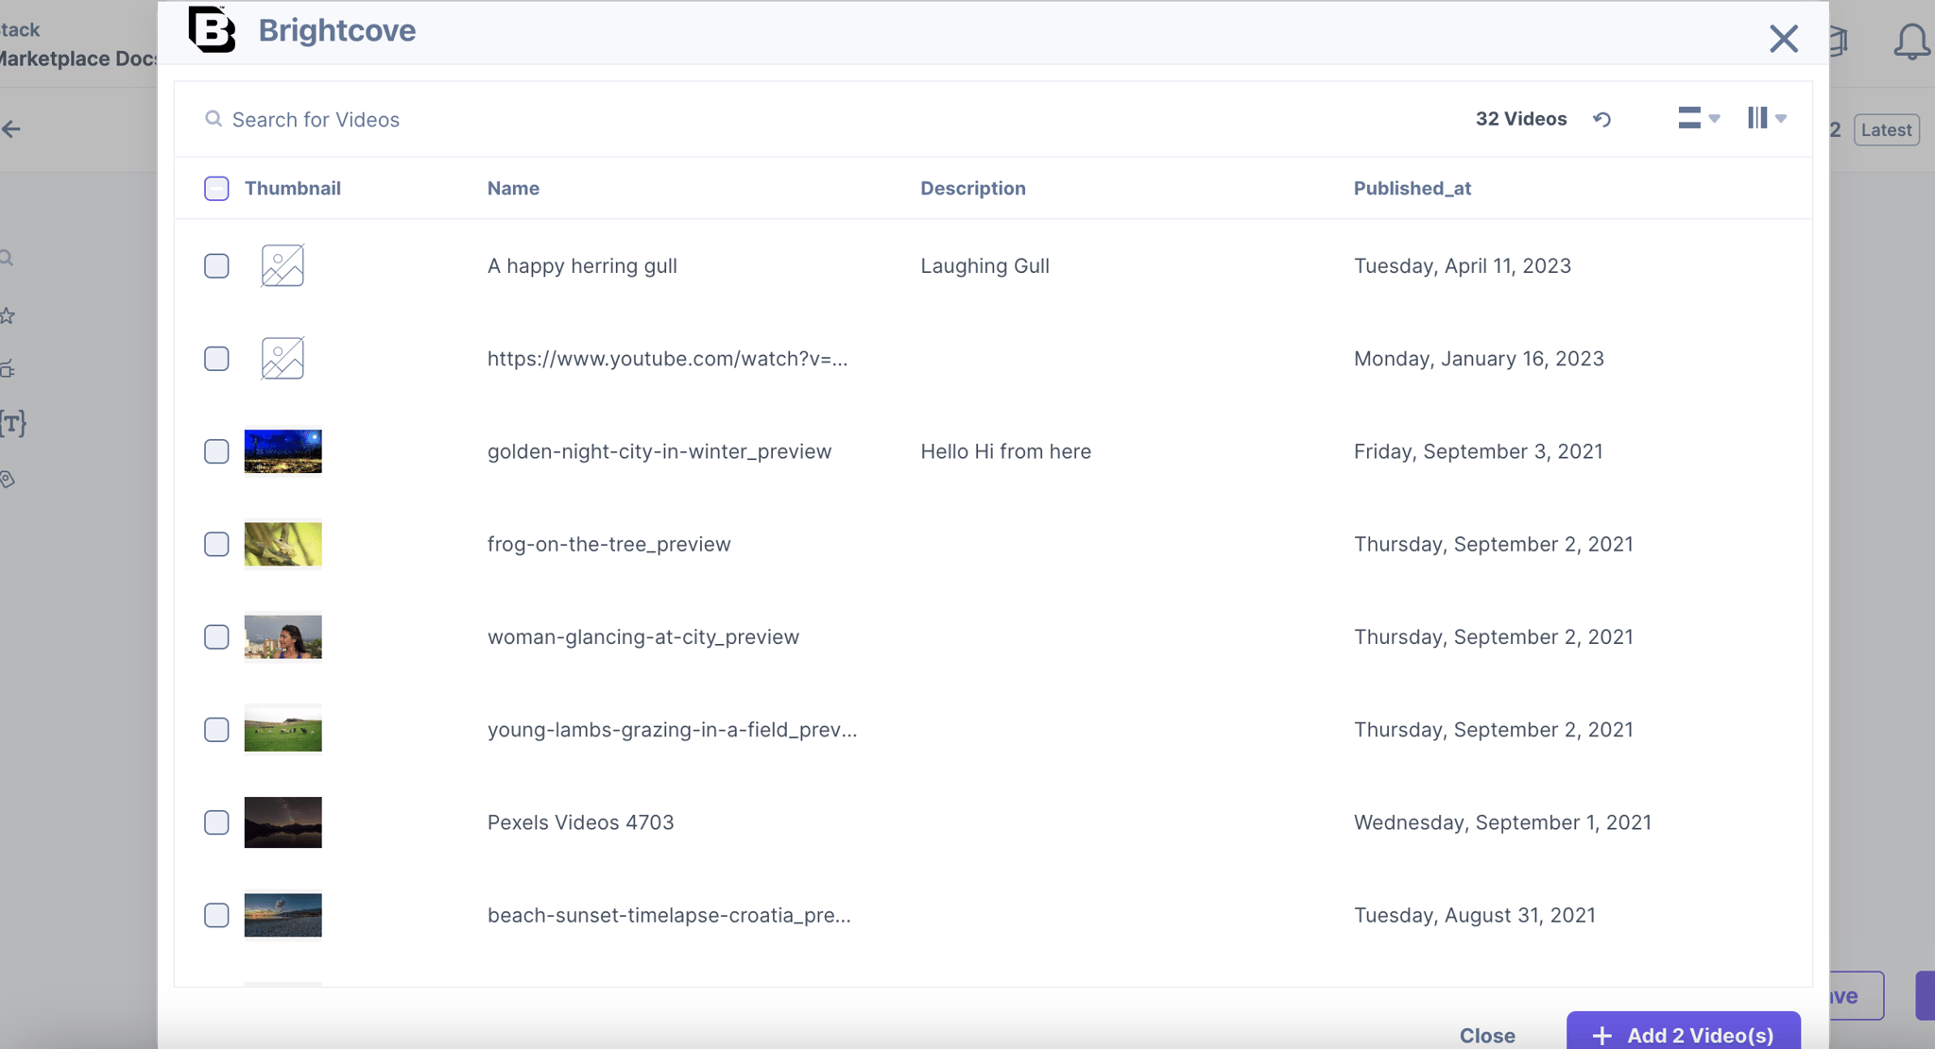Select the A happy herring gull checkbox
The height and width of the screenshot is (1049, 1935).
216,265
